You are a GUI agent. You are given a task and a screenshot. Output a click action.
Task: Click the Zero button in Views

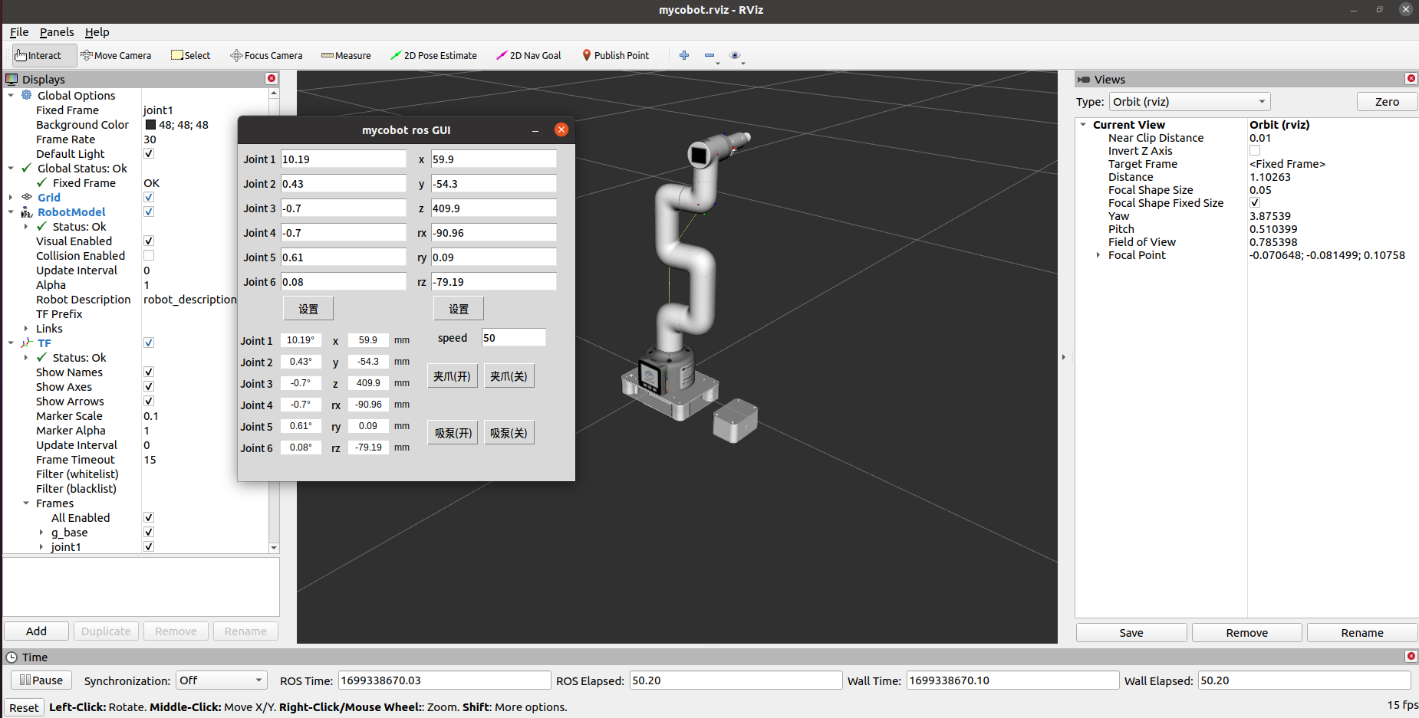click(x=1387, y=101)
